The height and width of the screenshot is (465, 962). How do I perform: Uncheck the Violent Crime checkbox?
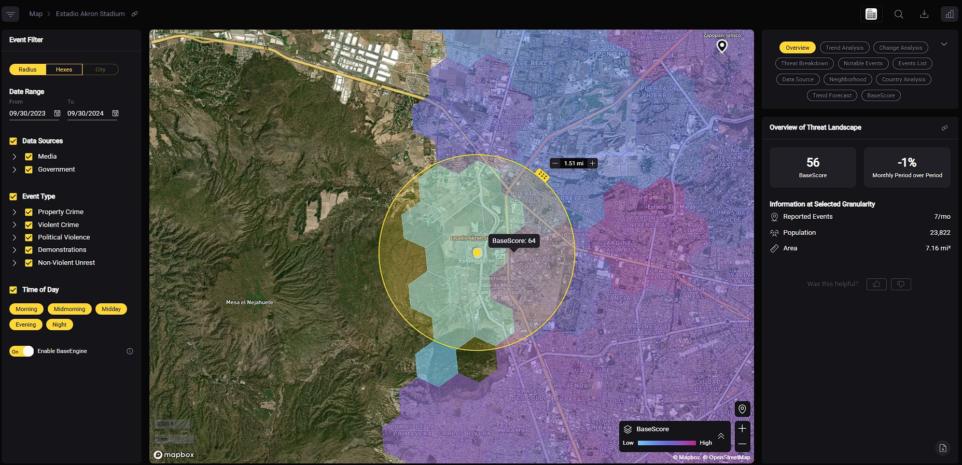29,225
